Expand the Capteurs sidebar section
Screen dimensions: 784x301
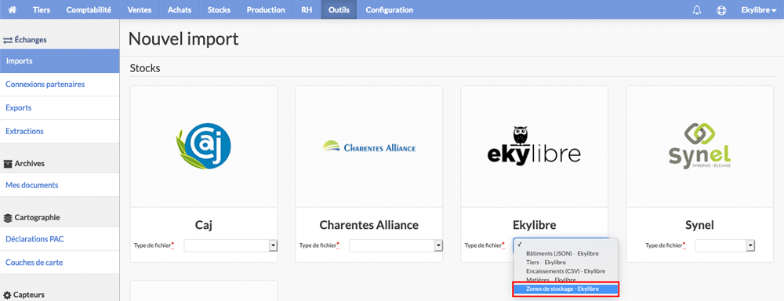[x=24, y=295]
